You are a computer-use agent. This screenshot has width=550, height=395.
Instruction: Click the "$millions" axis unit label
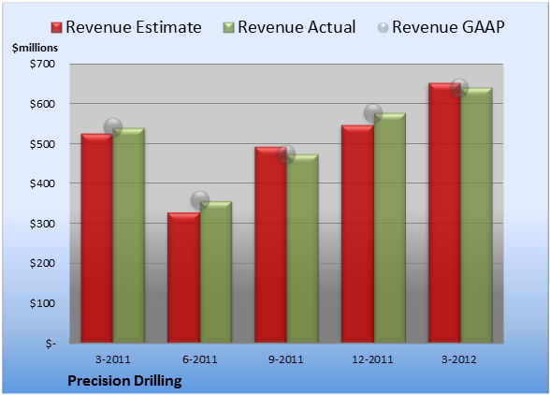36,48
